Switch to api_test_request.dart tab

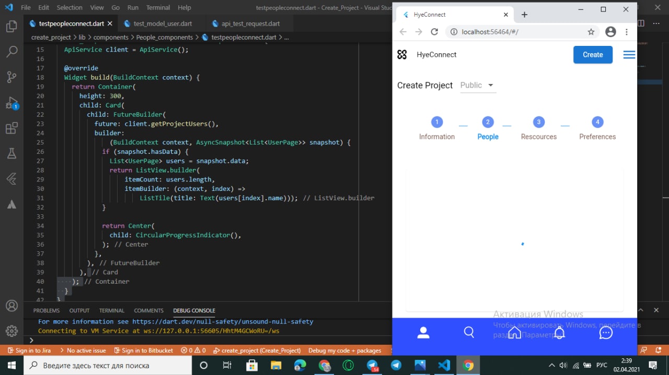point(250,23)
